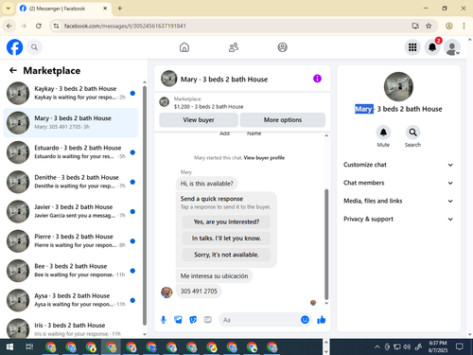The height and width of the screenshot is (355, 473).
Task: Open the account profile avatar menu
Action: [452, 47]
